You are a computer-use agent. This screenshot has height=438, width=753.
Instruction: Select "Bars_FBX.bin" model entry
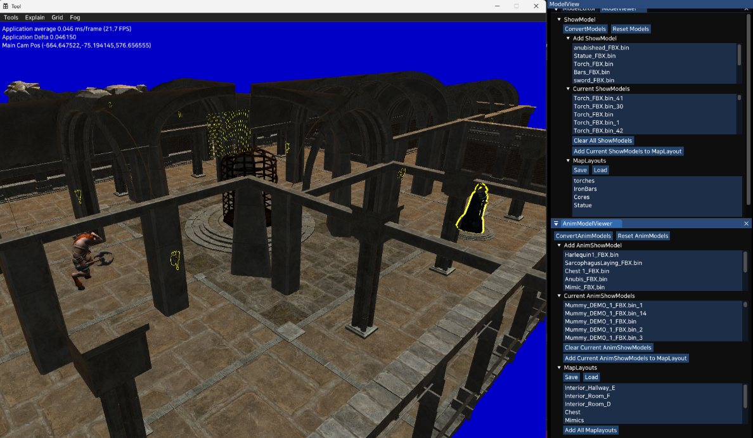click(654, 72)
